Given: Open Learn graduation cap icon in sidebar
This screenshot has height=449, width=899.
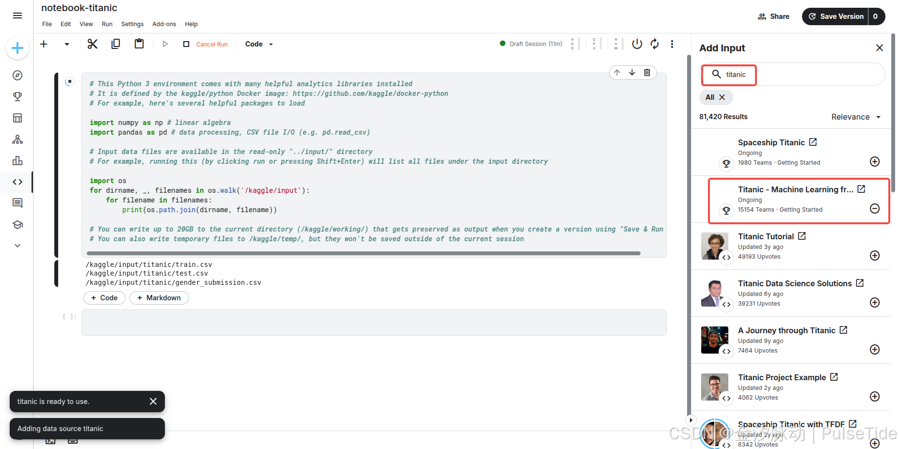Looking at the screenshot, I should (17, 224).
